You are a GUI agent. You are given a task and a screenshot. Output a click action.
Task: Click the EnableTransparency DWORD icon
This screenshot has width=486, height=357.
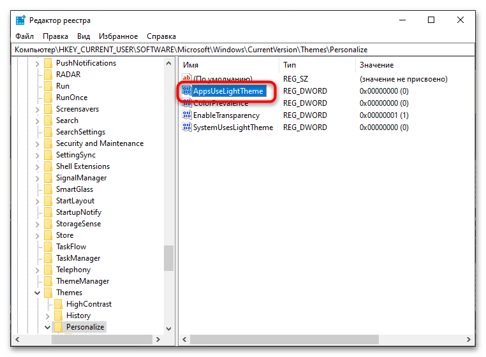tap(187, 115)
